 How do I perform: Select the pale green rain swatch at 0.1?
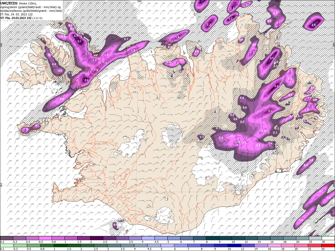pos(7,246)
